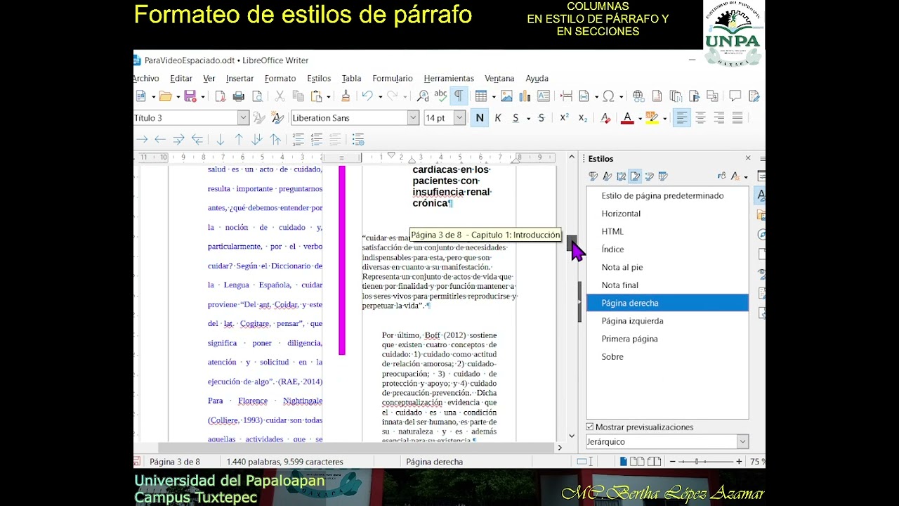
Task: Click the Print icon in the toolbar
Action: [x=239, y=96]
